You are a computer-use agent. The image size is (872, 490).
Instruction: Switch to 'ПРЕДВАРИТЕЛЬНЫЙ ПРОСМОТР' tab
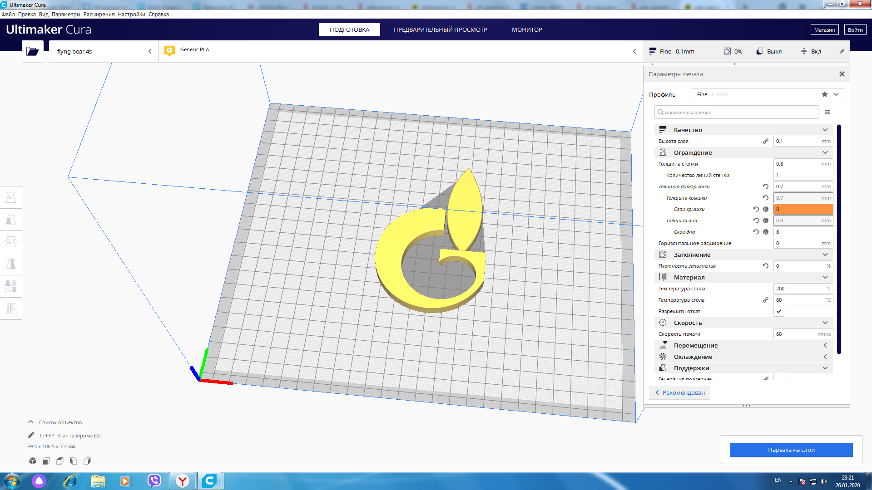pyautogui.click(x=440, y=29)
